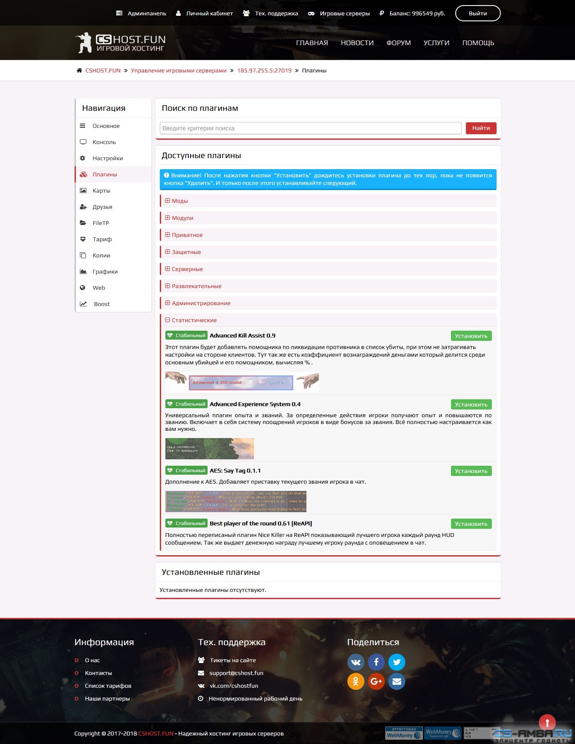
Task: Click the Выйти button
Action: (478, 13)
